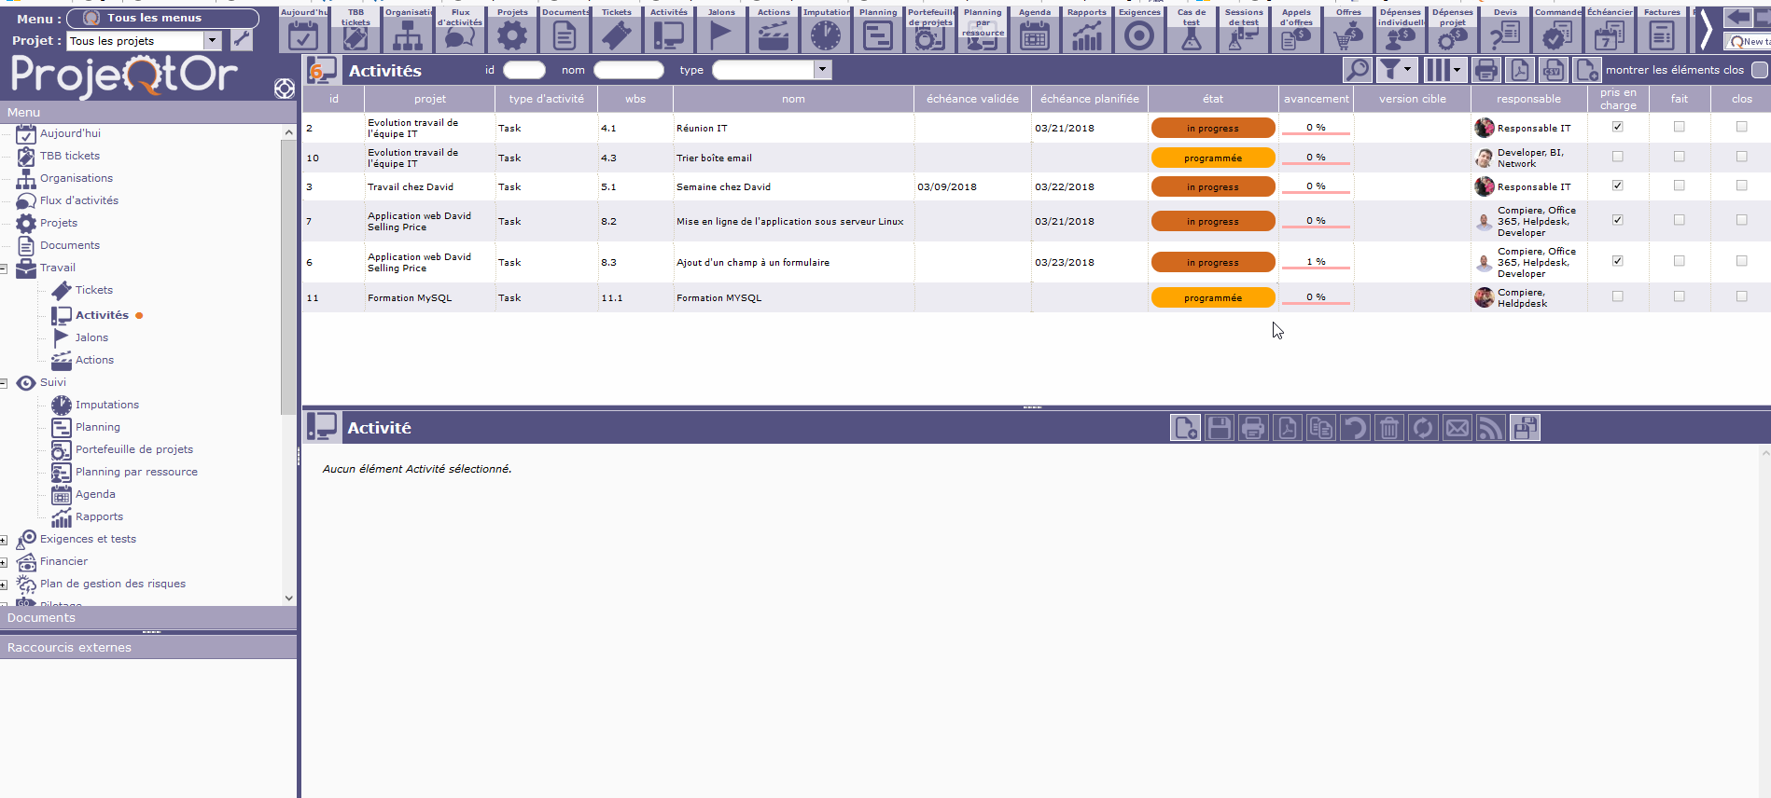The width and height of the screenshot is (1771, 798).
Task: Check 'clos' for Ajout d'un champ row
Action: tap(1742, 261)
